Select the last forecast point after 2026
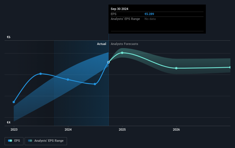 tap(230, 67)
